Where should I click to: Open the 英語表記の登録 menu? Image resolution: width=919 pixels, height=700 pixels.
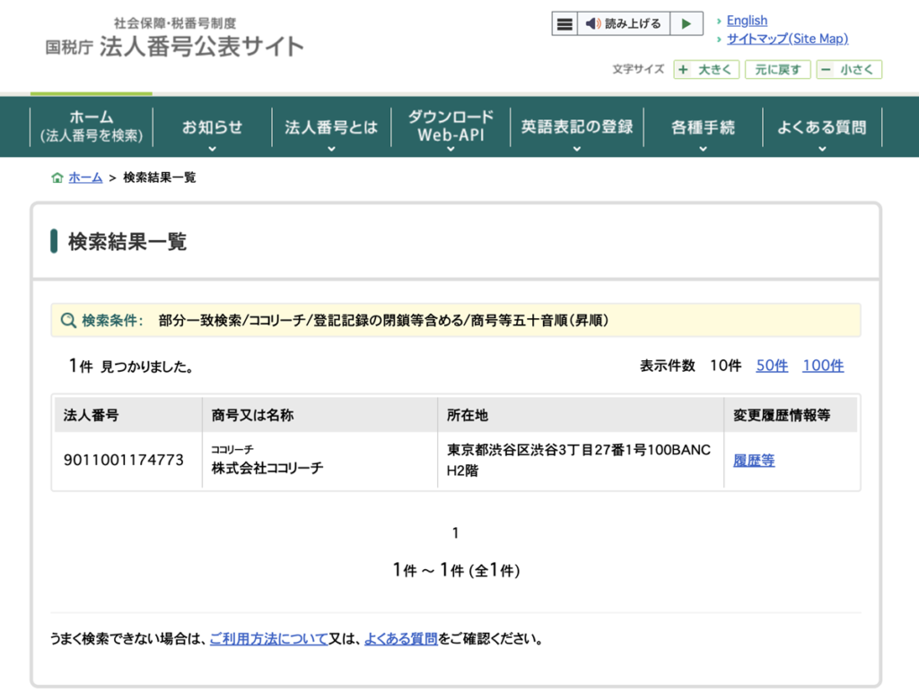click(x=577, y=128)
